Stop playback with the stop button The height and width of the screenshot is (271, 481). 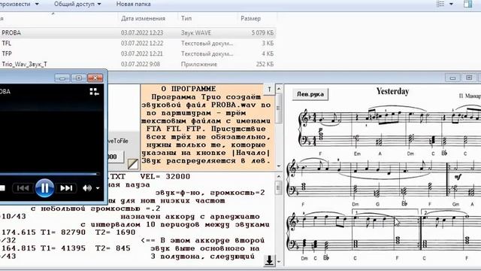[2, 187]
